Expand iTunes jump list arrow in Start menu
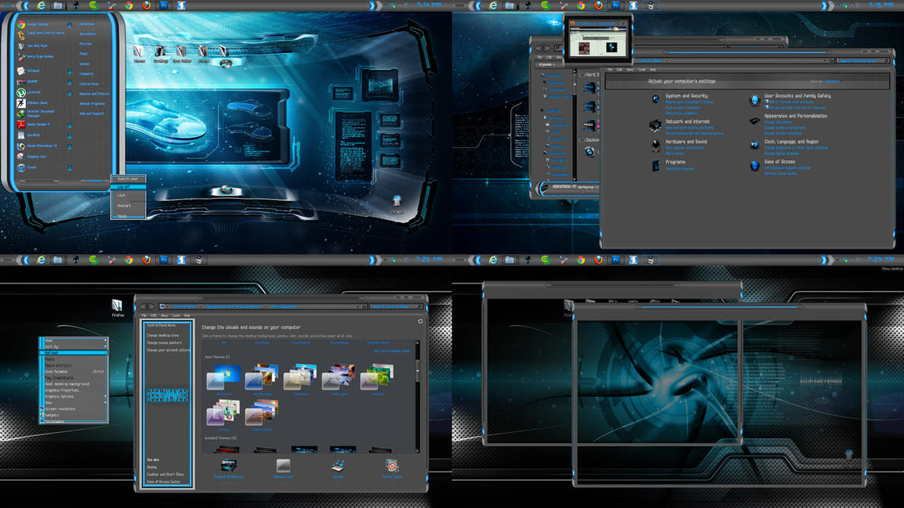This screenshot has width=904, height=508. pyautogui.click(x=69, y=168)
